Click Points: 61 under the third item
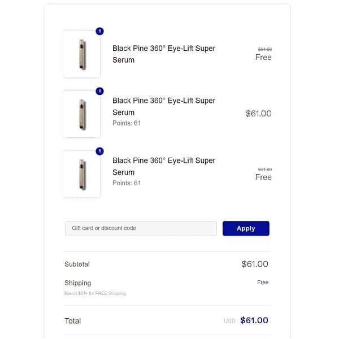The height and width of the screenshot is (339, 339). tap(127, 183)
